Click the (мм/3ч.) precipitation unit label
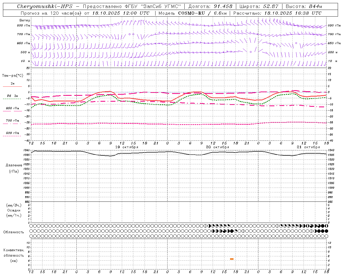This screenshot has height=274, width=342. coord(14,205)
